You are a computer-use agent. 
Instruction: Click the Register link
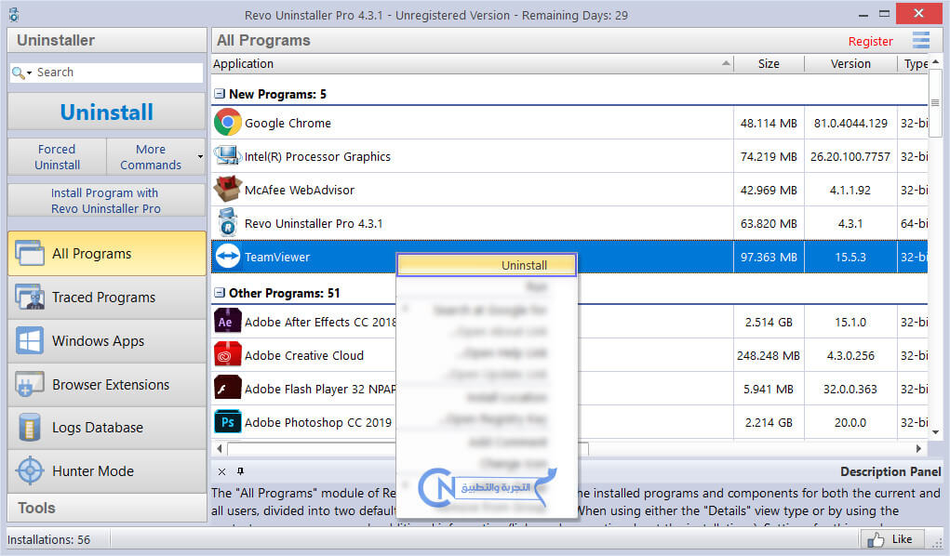(870, 41)
